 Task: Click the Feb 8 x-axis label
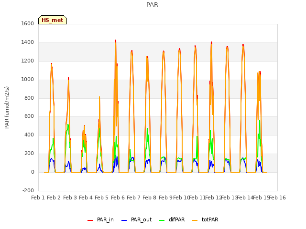click(150, 198)
